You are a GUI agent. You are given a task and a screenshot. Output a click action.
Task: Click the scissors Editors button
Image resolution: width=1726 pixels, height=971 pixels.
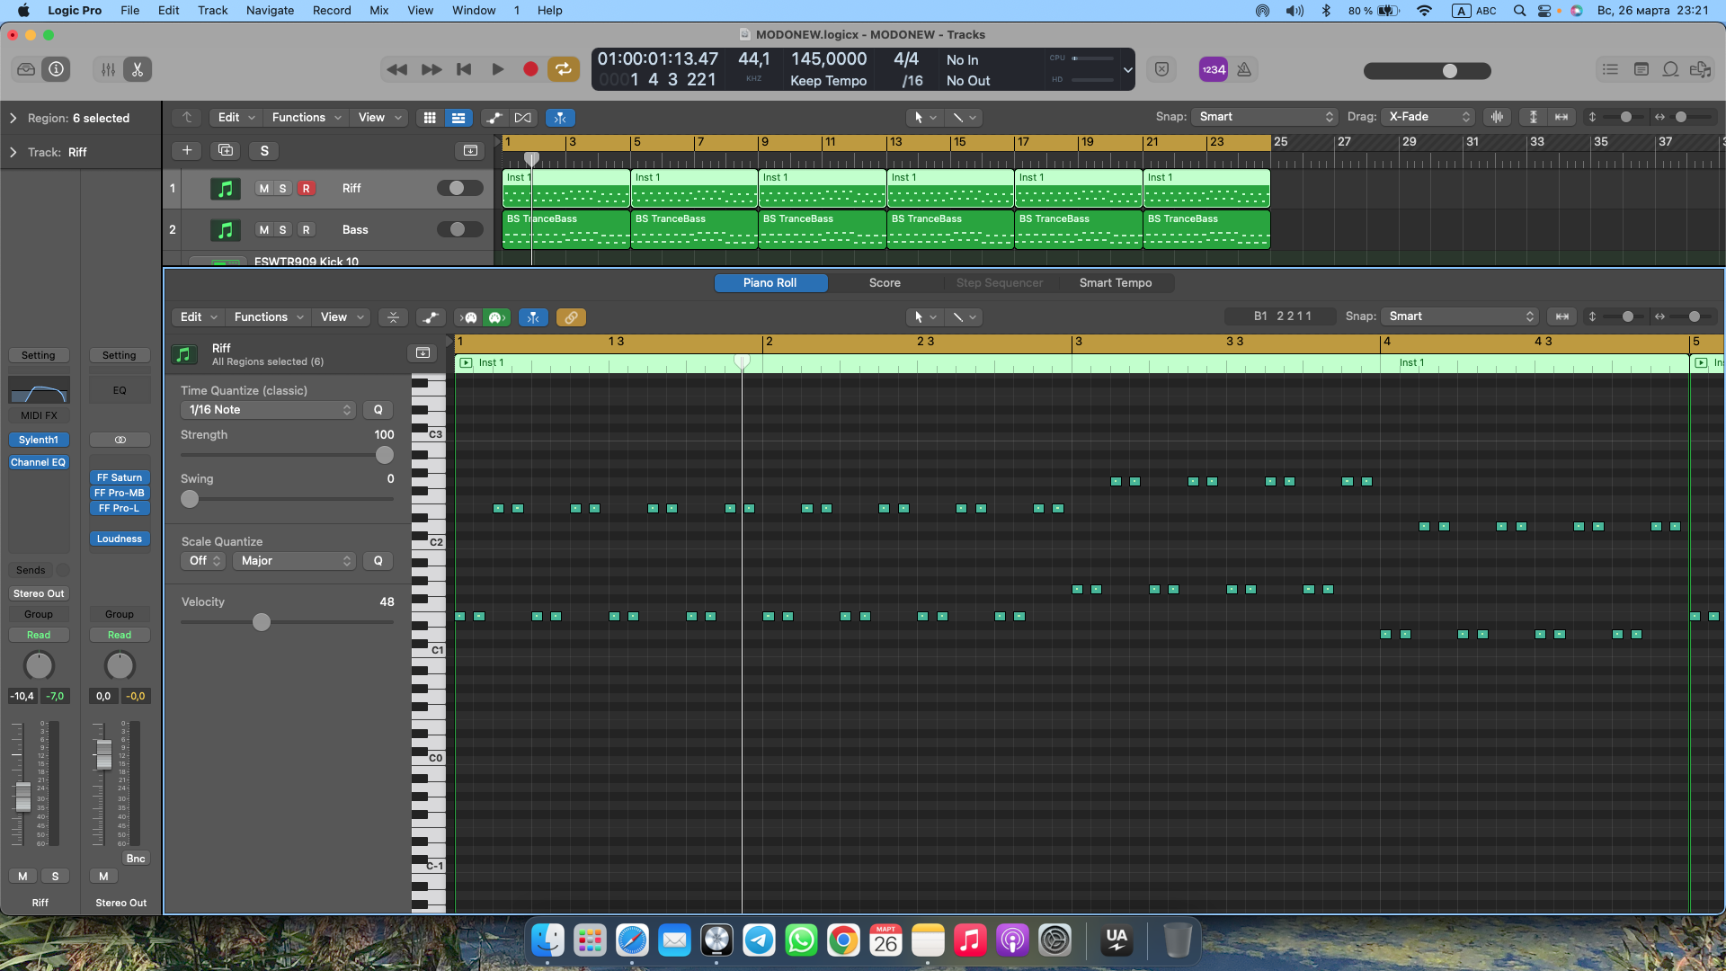point(138,69)
